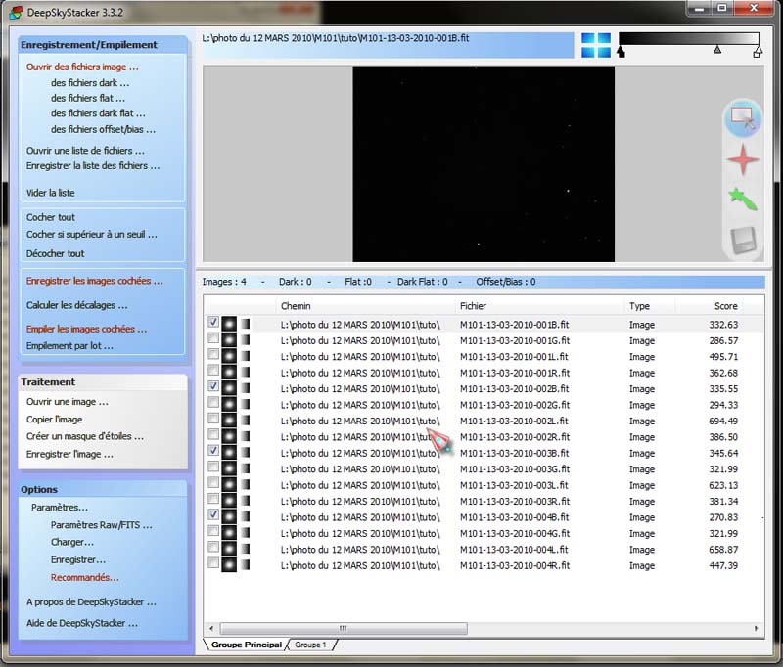Click the green comet tool icon
This screenshot has width=783, height=667.
743,199
